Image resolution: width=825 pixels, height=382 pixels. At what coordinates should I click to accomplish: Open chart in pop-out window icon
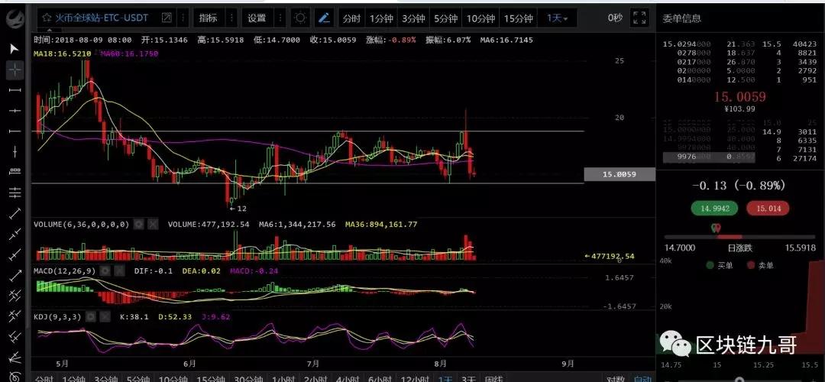167,18
